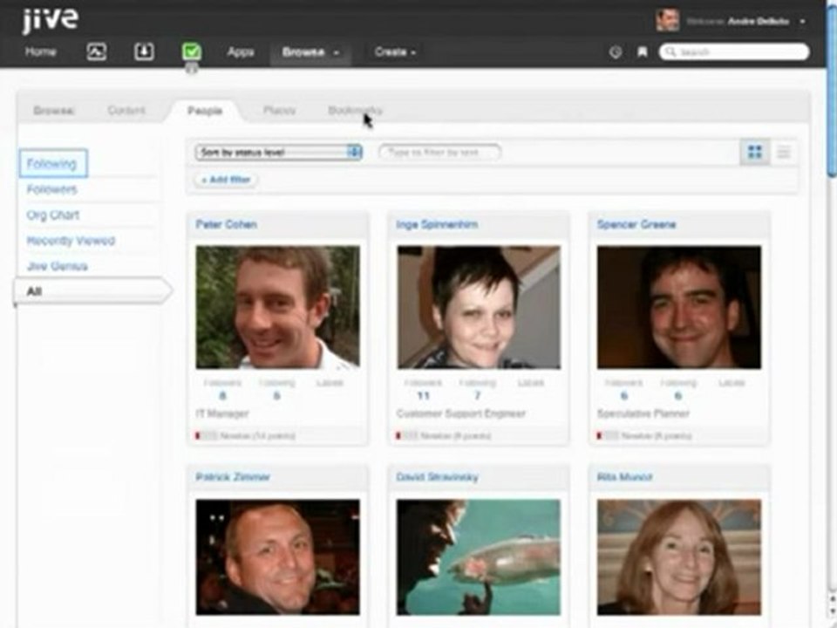837x628 pixels.
Task: Click the user avatar next to welcome text
Action: tap(667, 20)
